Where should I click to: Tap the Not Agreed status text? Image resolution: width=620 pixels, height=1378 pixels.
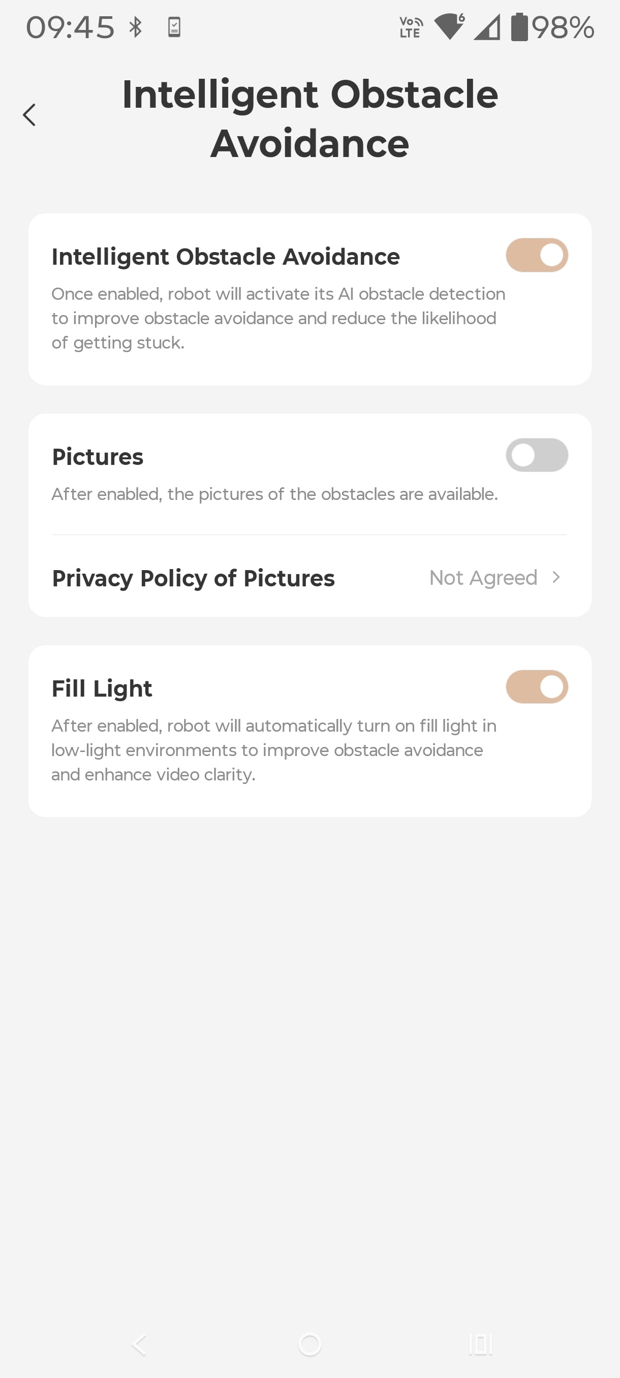coord(483,578)
